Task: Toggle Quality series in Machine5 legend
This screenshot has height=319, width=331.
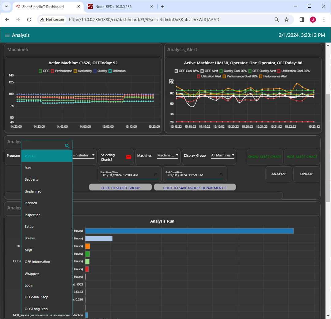Action: click(100, 71)
